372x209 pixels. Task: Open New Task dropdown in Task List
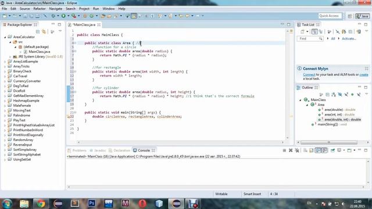[x=307, y=31]
